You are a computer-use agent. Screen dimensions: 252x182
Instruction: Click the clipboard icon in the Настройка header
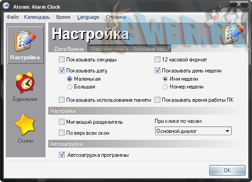(233, 33)
